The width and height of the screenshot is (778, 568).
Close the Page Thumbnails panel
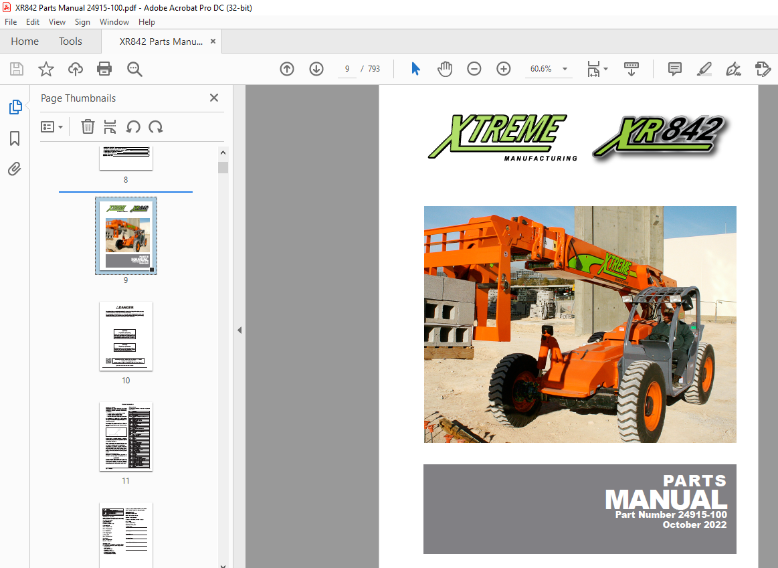(214, 98)
